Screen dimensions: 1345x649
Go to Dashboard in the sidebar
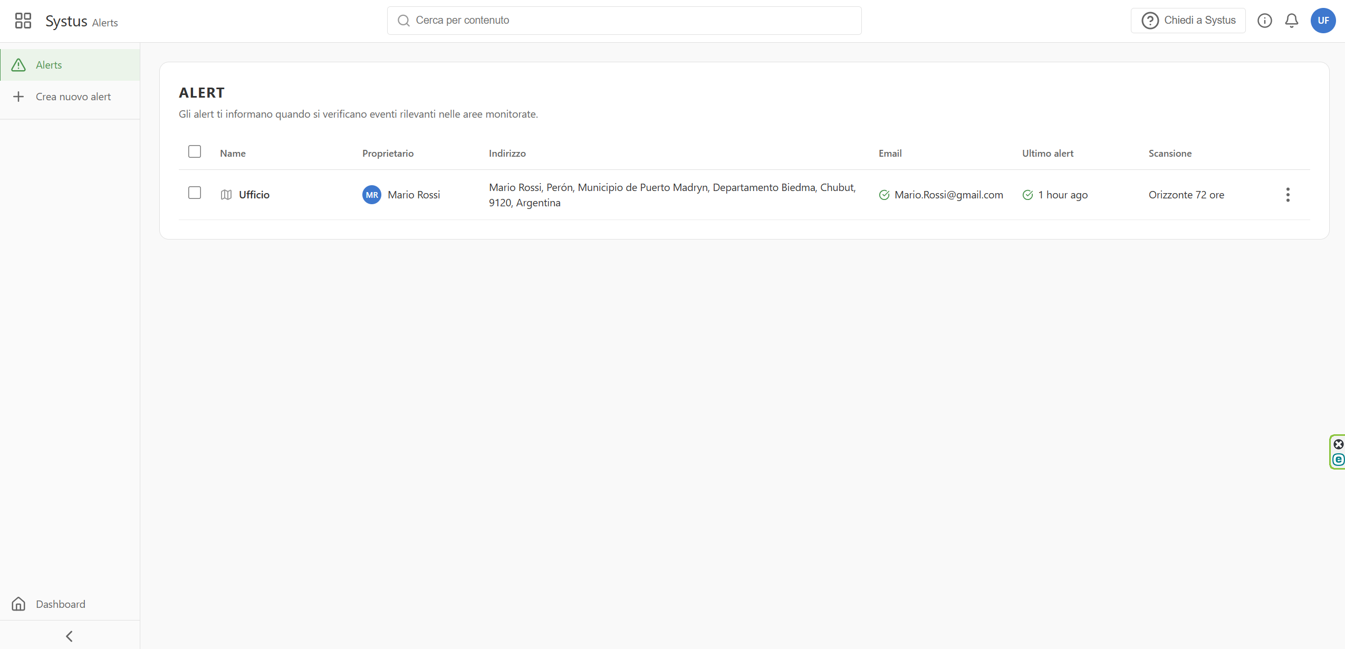(x=60, y=604)
